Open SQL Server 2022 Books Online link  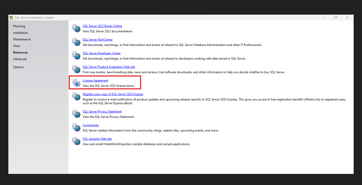point(102,26)
